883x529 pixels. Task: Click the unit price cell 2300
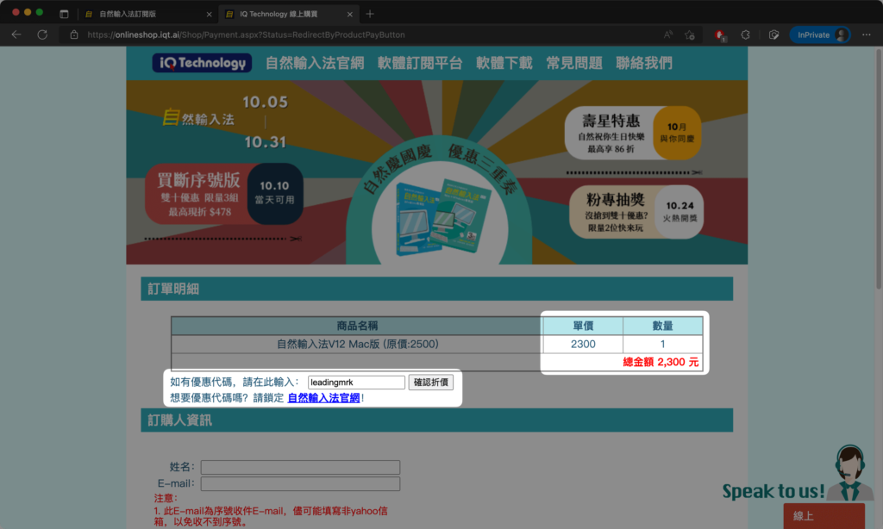583,345
